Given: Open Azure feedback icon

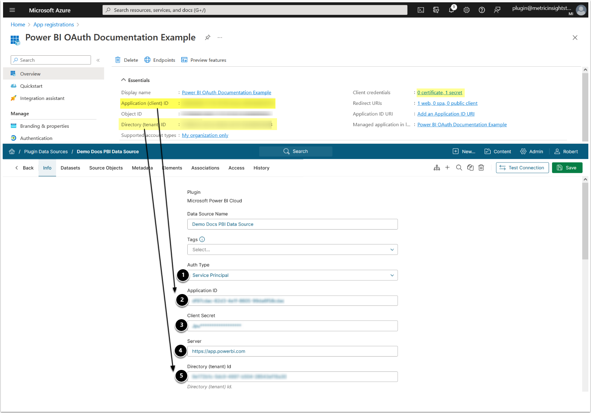Looking at the screenshot, I should (497, 10).
